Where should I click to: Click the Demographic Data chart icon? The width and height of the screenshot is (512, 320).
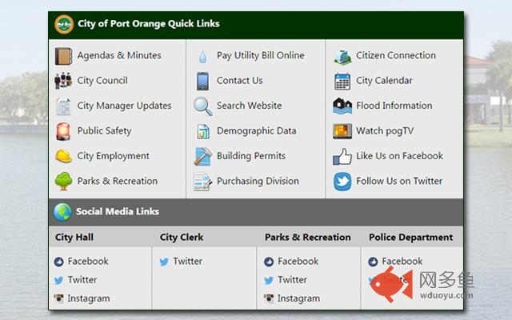[x=202, y=131]
